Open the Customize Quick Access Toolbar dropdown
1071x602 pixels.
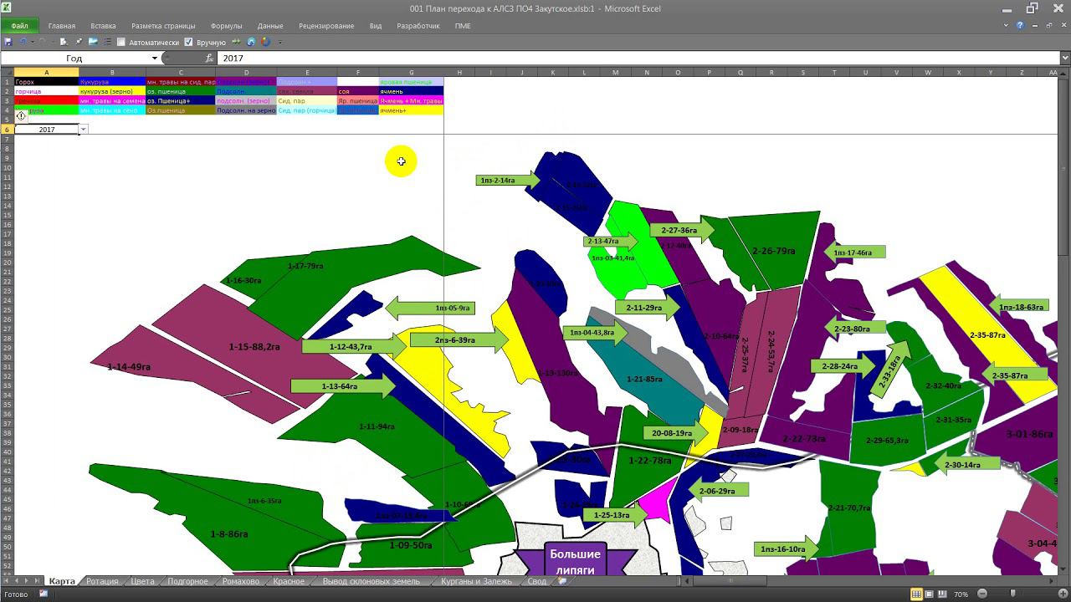point(280,42)
